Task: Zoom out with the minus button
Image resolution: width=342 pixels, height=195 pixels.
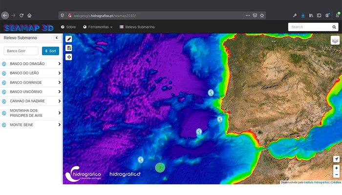Action: coord(336,175)
